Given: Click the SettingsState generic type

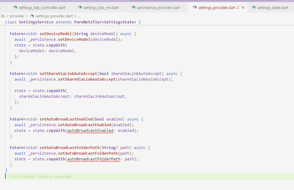Looking at the screenshot, I should [x=119, y=22].
